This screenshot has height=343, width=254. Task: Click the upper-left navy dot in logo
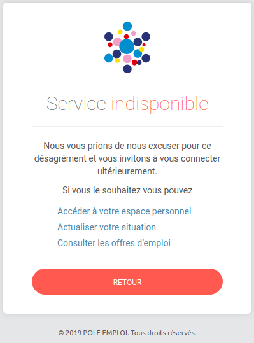click(x=109, y=36)
